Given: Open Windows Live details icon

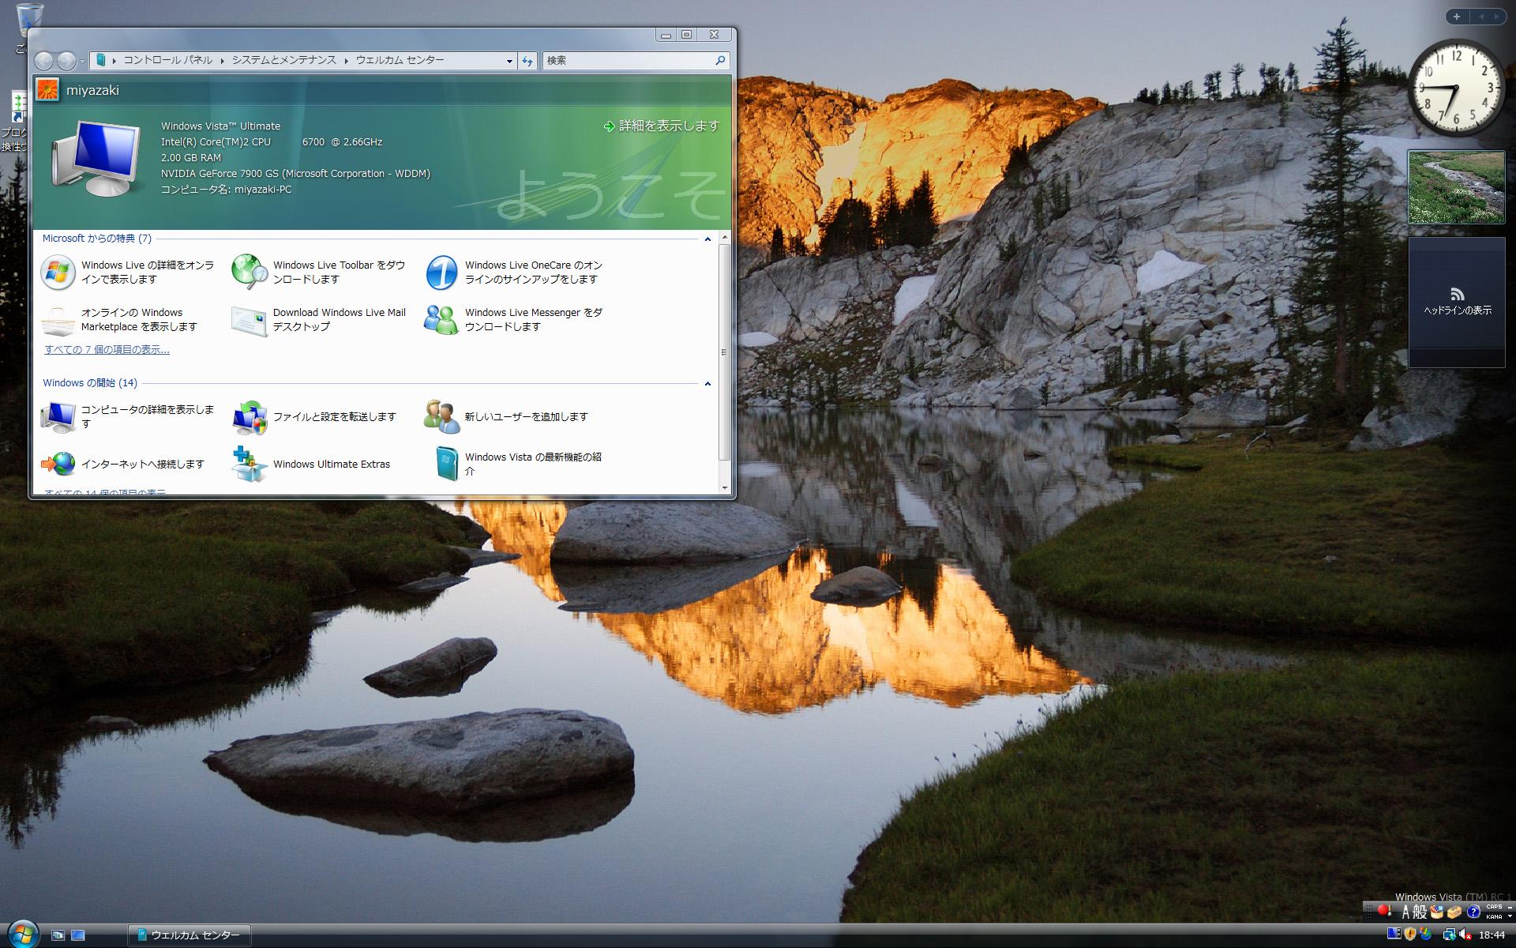Looking at the screenshot, I should tap(58, 273).
